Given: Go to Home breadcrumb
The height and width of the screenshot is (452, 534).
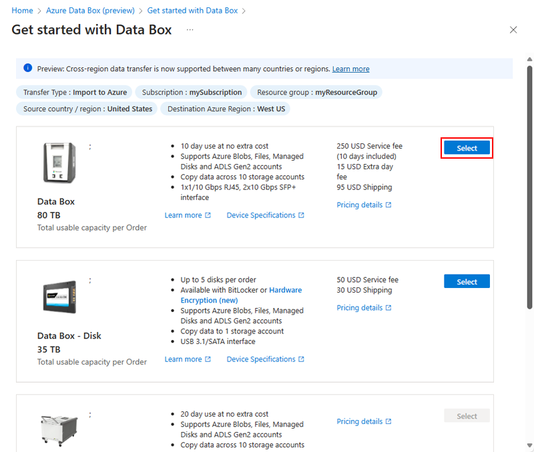Looking at the screenshot, I should [22, 11].
